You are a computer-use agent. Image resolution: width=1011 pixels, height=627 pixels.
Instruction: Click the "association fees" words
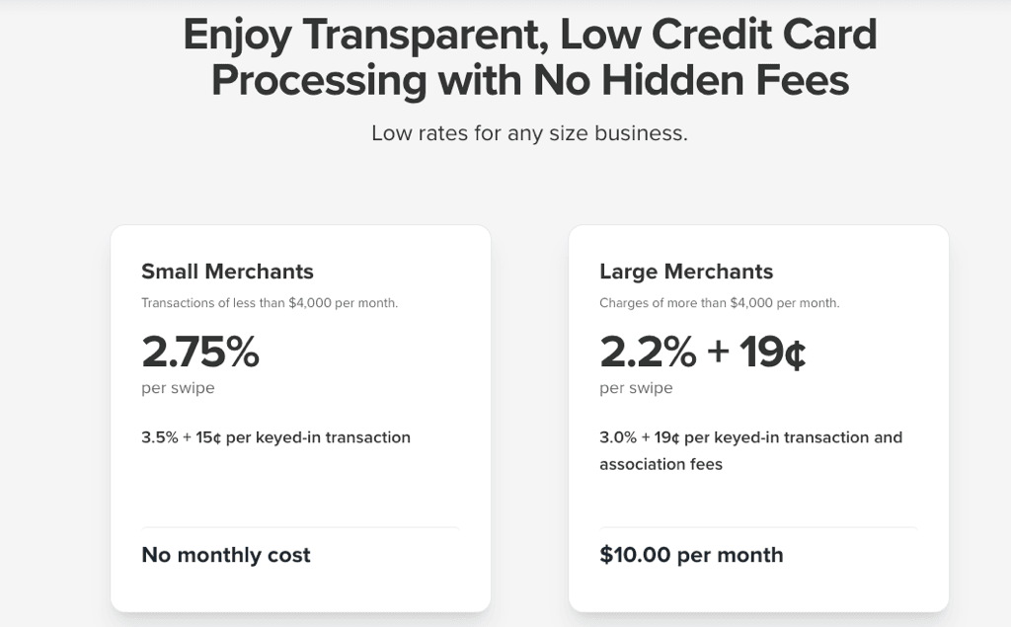(x=661, y=464)
